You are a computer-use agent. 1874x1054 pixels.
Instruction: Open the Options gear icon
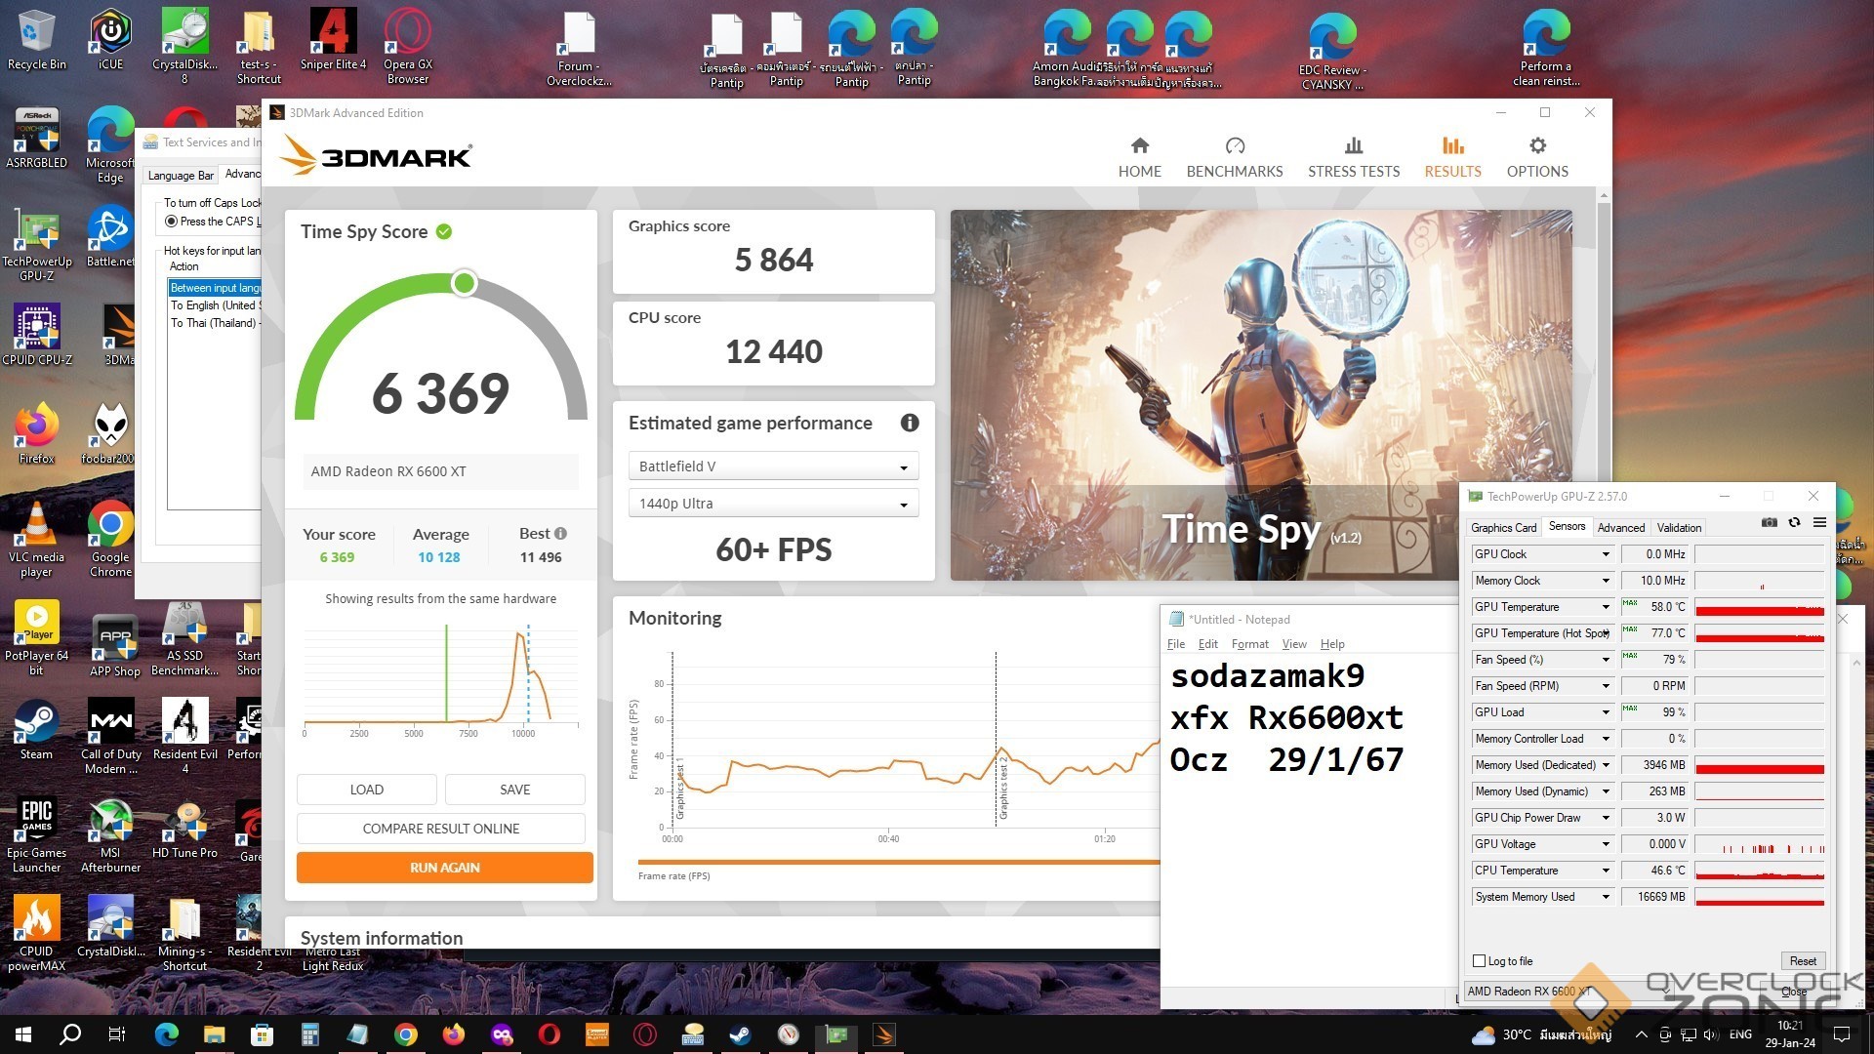click(1537, 146)
